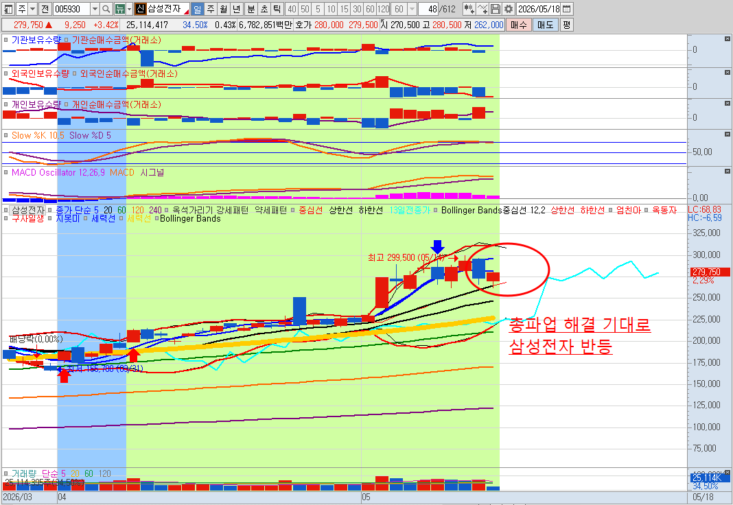Toggle the left side panel icon
Screen dimensions: 733x505
point(9,9)
